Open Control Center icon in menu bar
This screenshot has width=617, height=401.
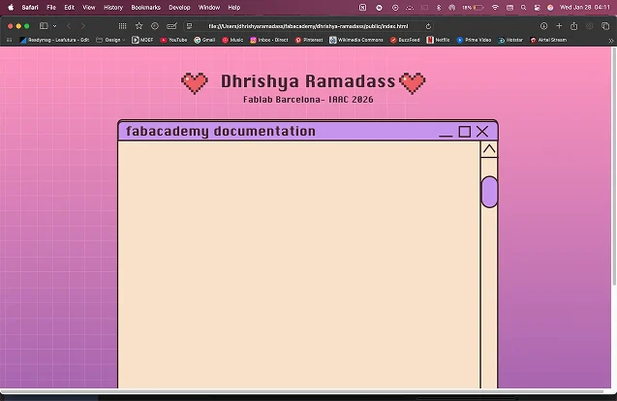(x=538, y=7)
